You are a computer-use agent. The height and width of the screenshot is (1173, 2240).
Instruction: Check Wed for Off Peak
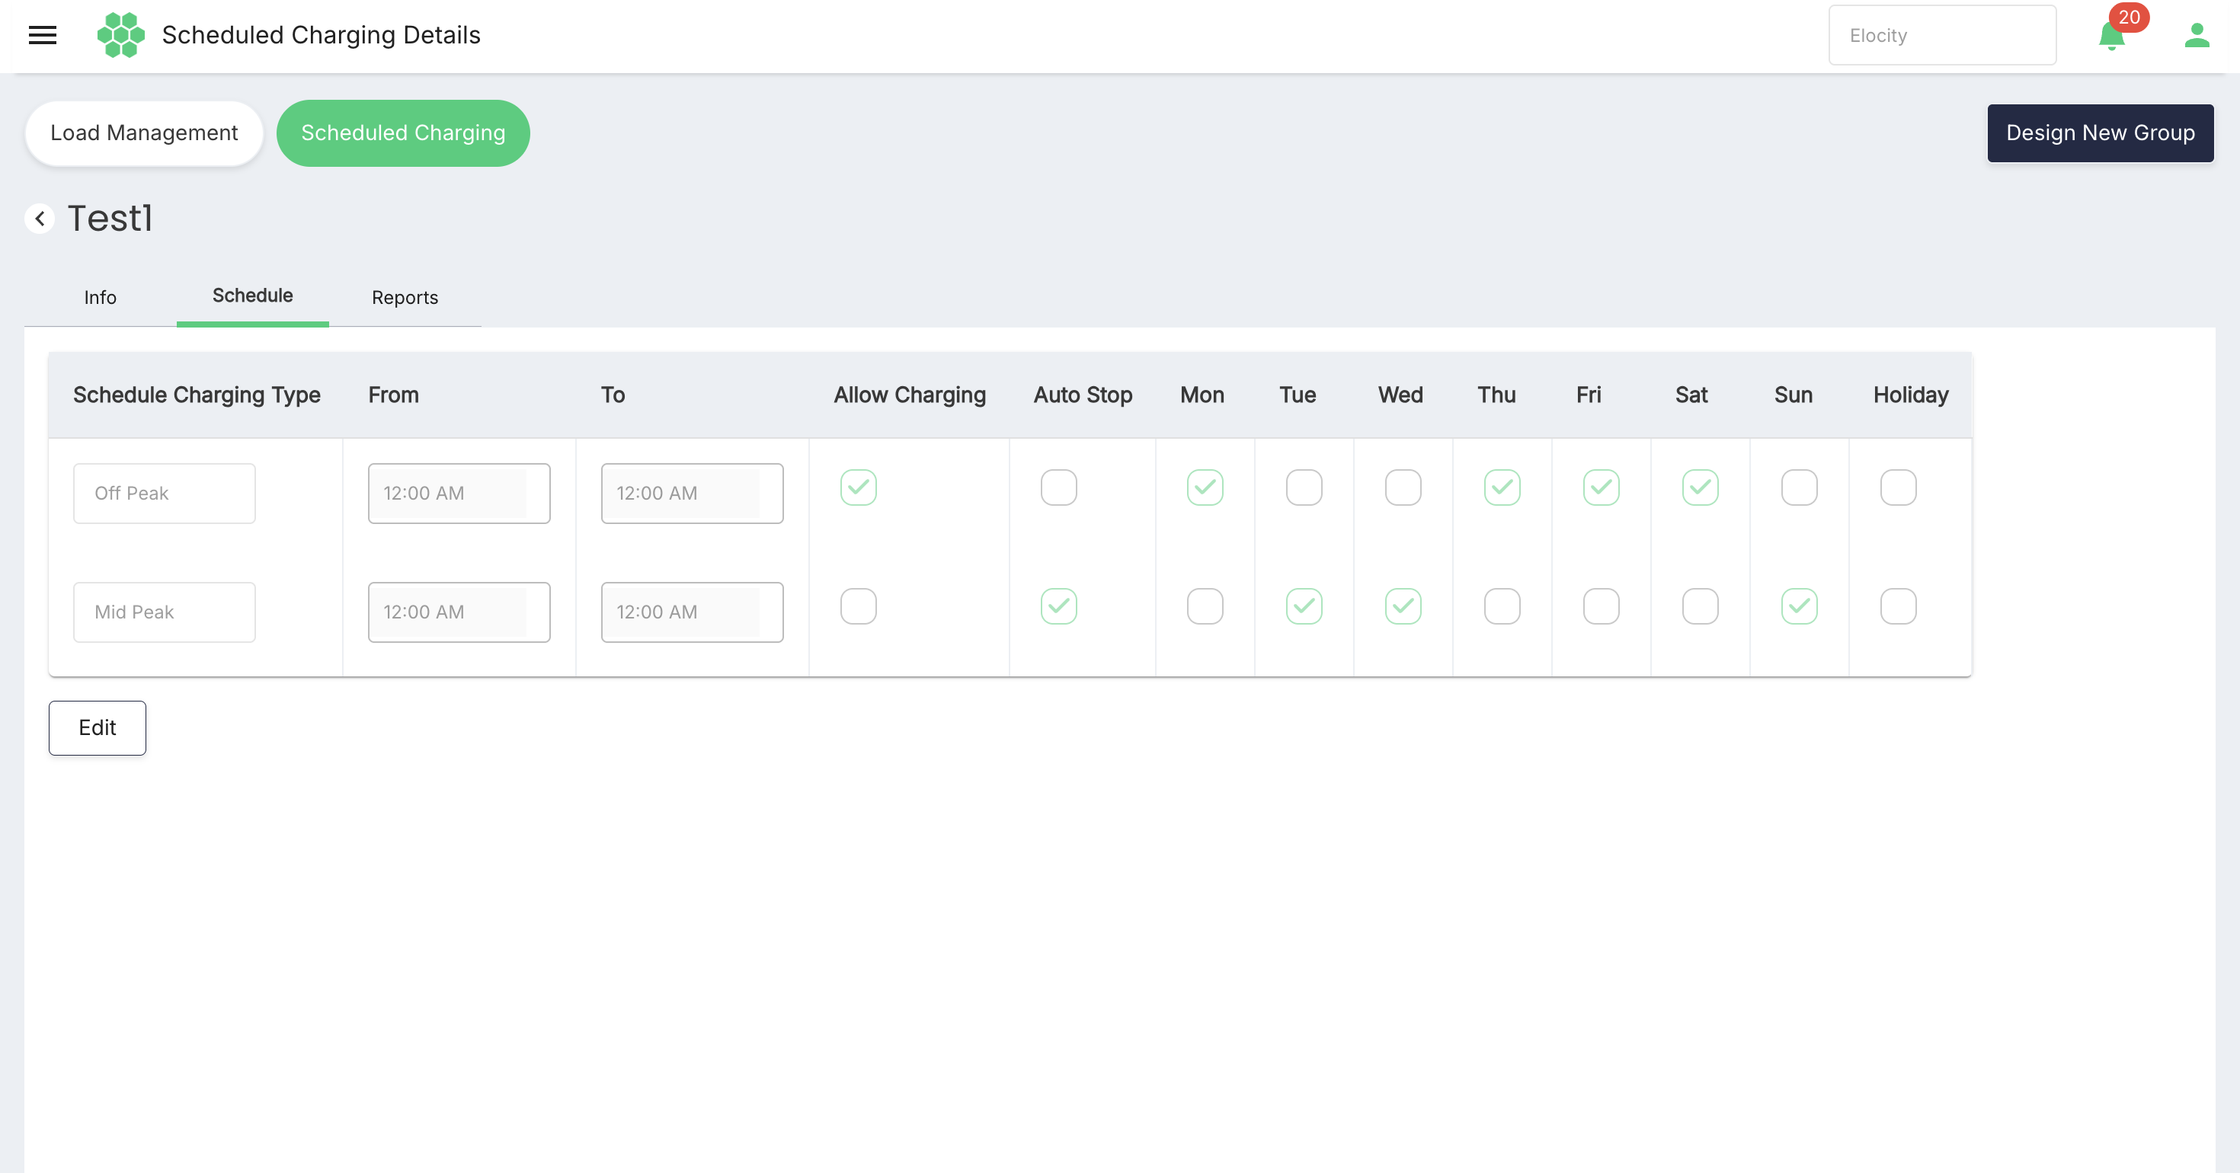click(1403, 487)
